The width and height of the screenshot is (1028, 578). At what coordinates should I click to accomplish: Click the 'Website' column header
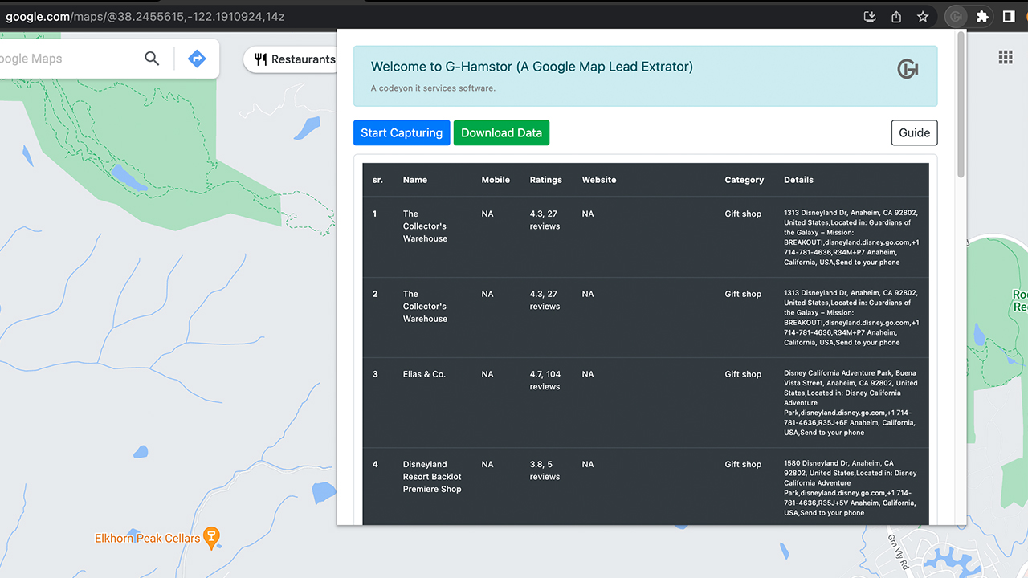pos(599,180)
